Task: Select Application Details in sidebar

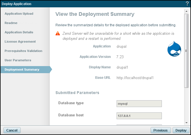Action: point(19,32)
